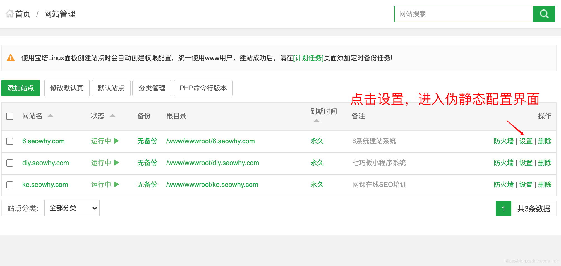Image resolution: width=561 pixels, height=266 pixels.
Task: Open site ke.seowhy.com
Action: (x=45, y=185)
